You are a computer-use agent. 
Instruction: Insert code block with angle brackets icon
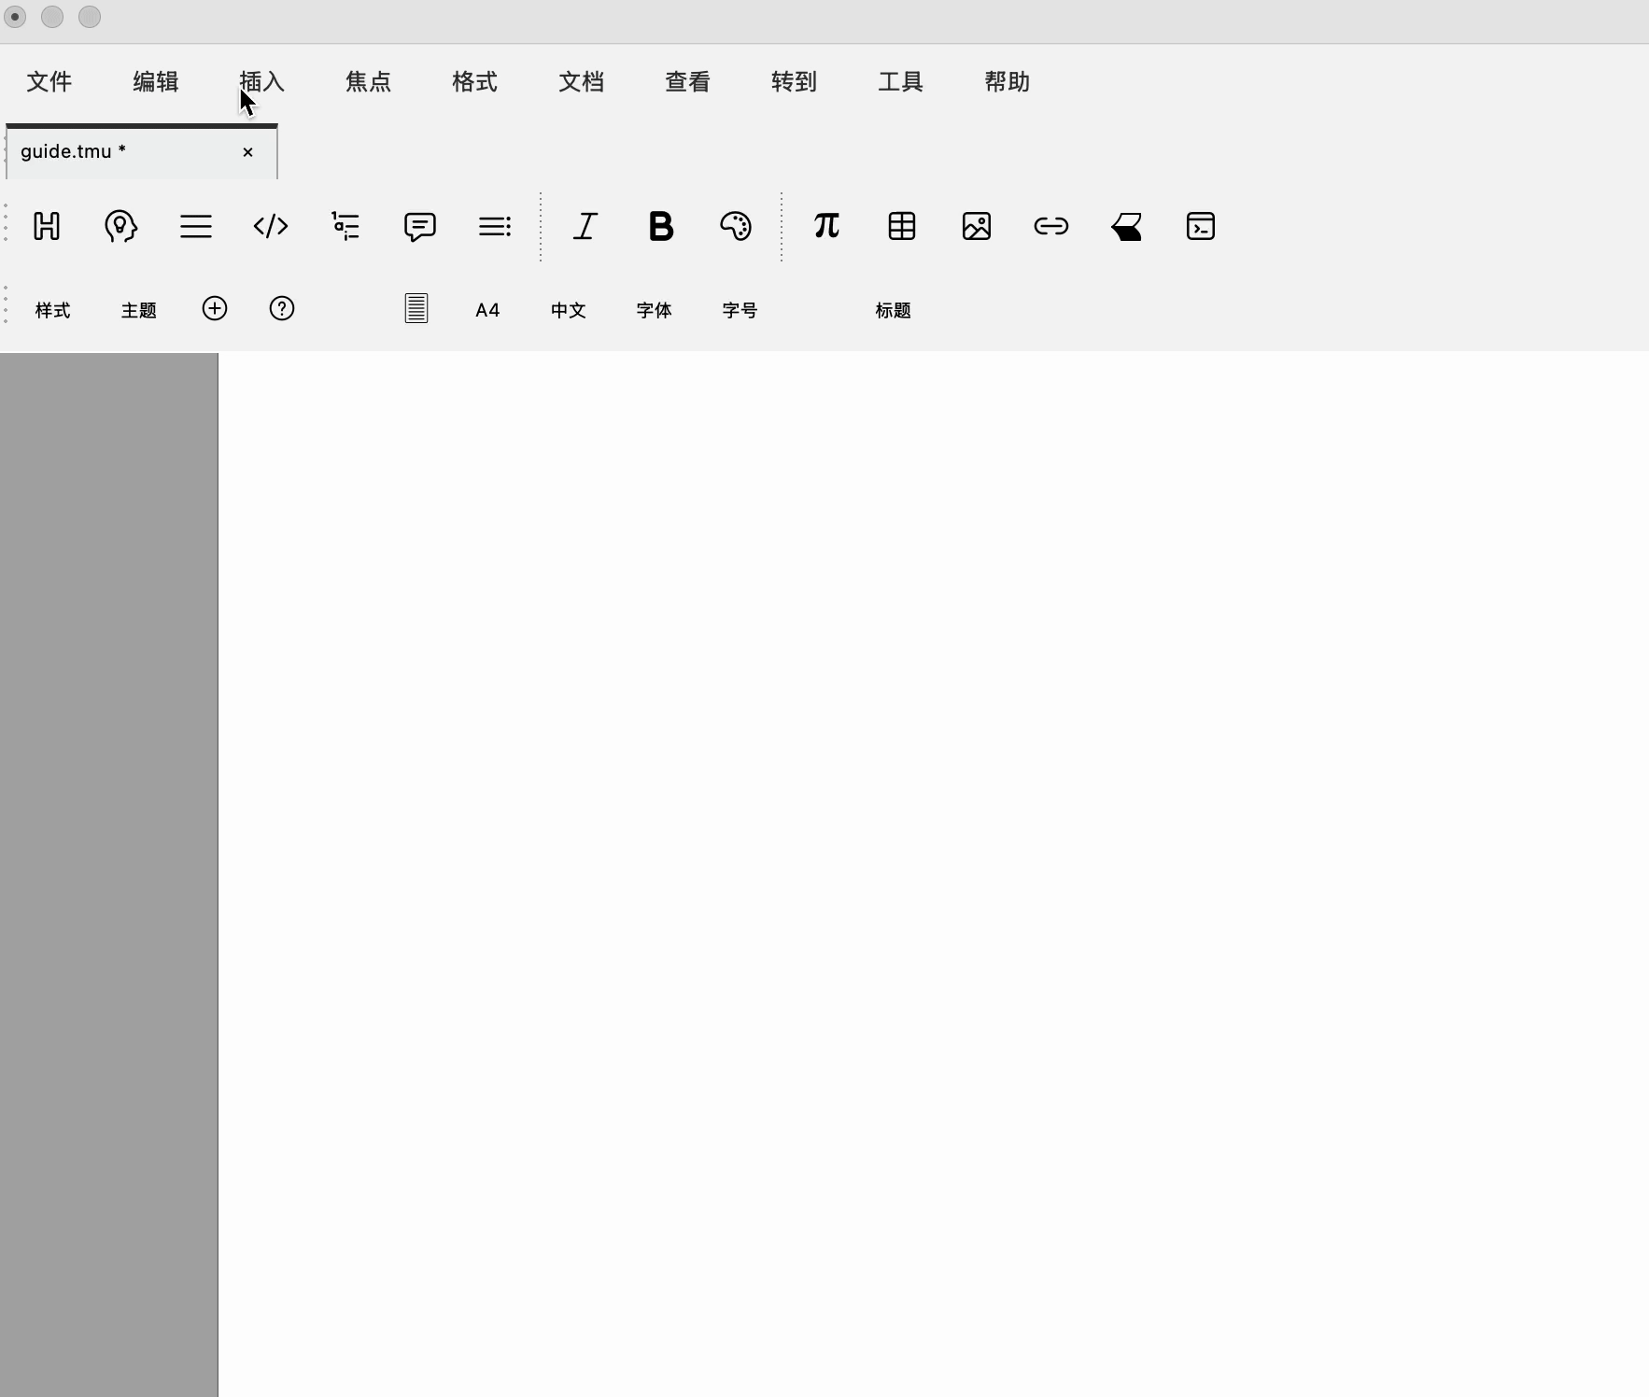click(271, 226)
